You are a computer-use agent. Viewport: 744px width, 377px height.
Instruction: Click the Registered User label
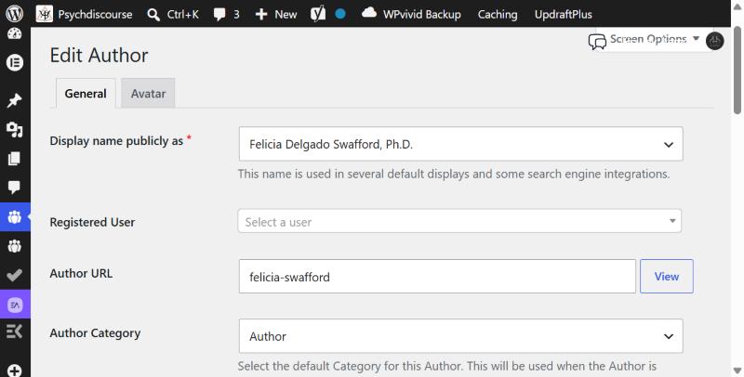92,222
